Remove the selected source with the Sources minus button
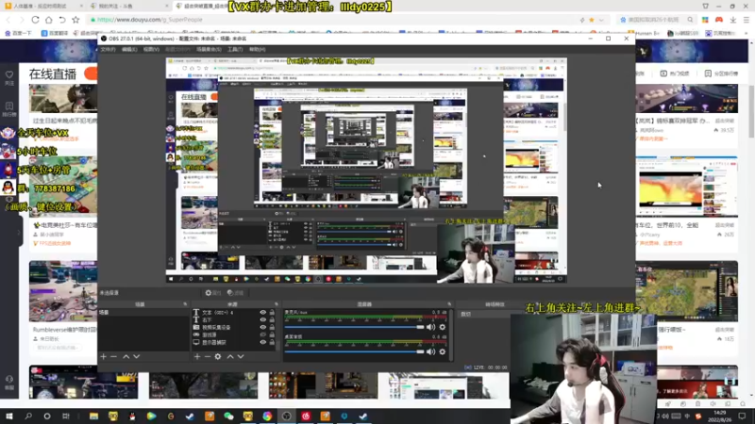This screenshot has height=424, width=755. (208, 357)
